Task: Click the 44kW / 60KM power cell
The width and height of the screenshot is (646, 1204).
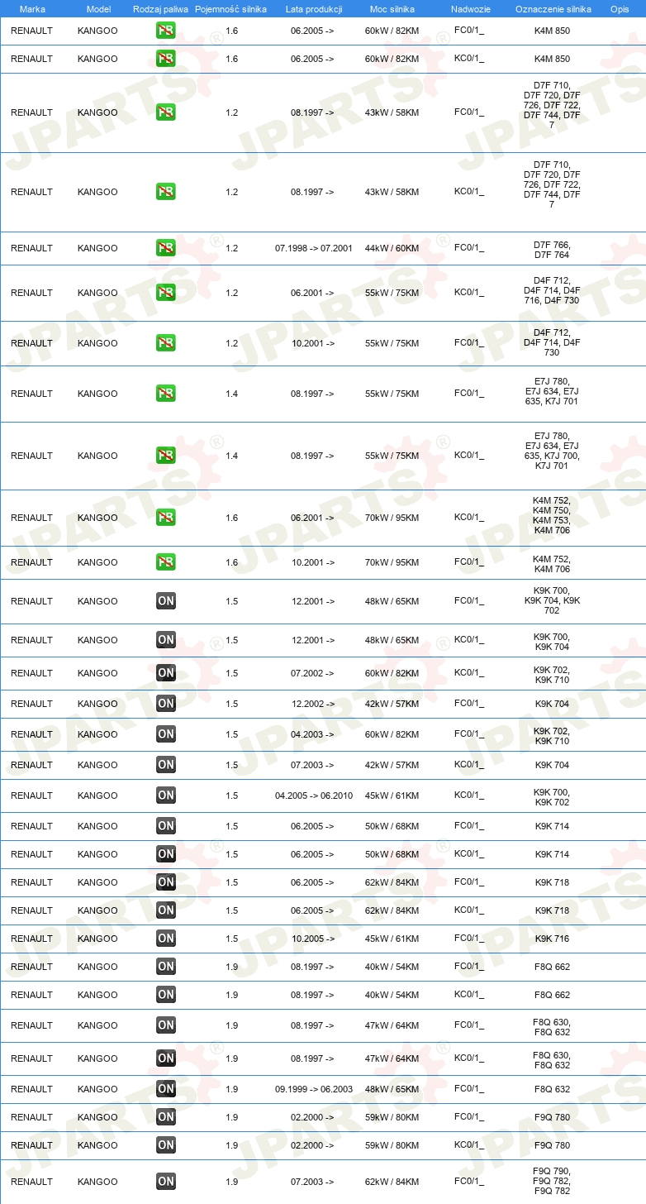Action: pyautogui.click(x=392, y=248)
